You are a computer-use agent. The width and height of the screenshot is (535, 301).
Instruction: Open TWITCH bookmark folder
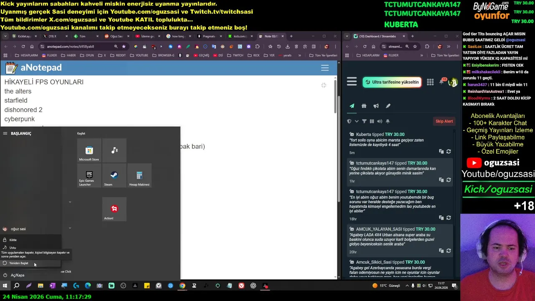coord(235,55)
